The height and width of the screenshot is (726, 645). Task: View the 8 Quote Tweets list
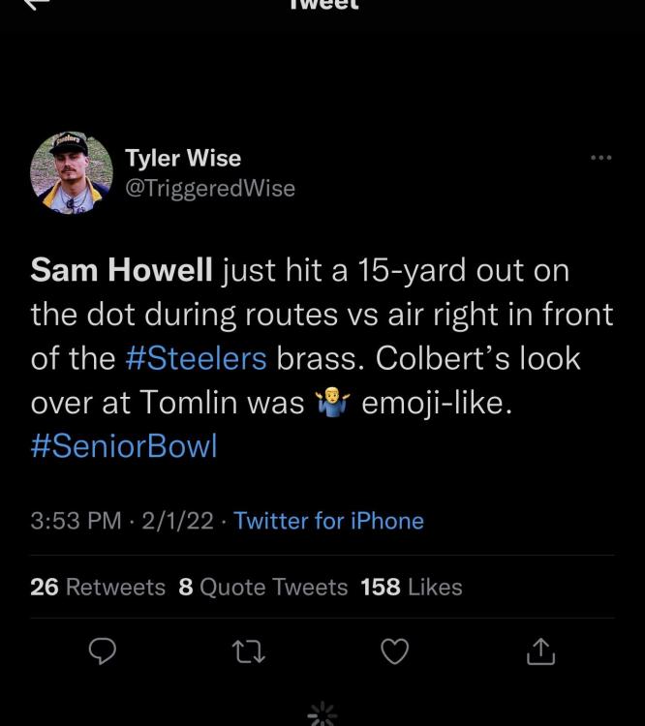pyautogui.click(x=263, y=587)
